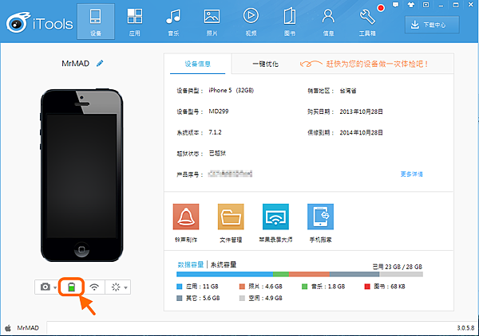Click the 已用 23 GB / 28 GB text

pyautogui.click(x=397, y=267)
